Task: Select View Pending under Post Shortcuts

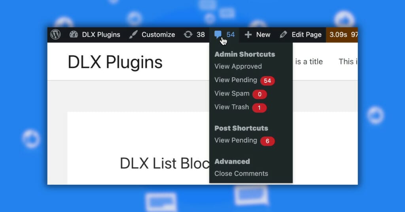Action: (x=236, y=140)
